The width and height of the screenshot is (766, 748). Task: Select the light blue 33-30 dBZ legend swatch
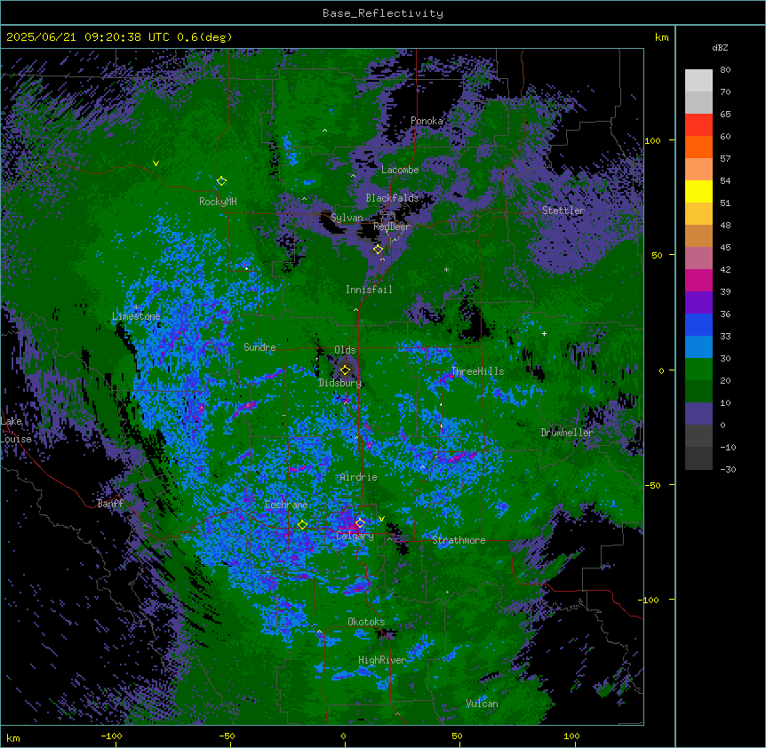tap(698, 347)
